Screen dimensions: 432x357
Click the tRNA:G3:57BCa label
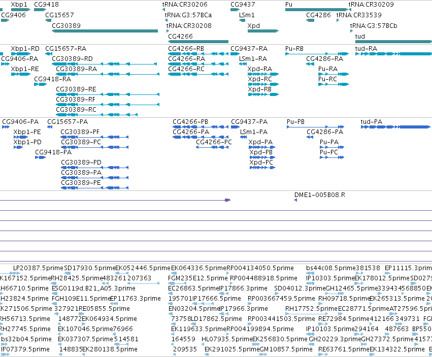188,15
